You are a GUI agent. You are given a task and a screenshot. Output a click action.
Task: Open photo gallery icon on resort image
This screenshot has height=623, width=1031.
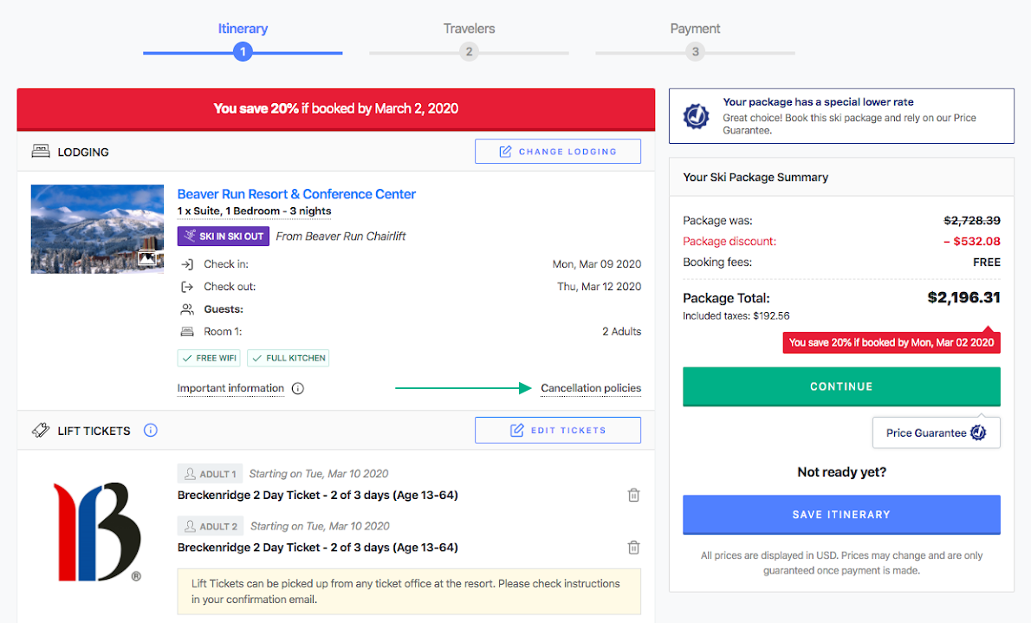point(147,258)
